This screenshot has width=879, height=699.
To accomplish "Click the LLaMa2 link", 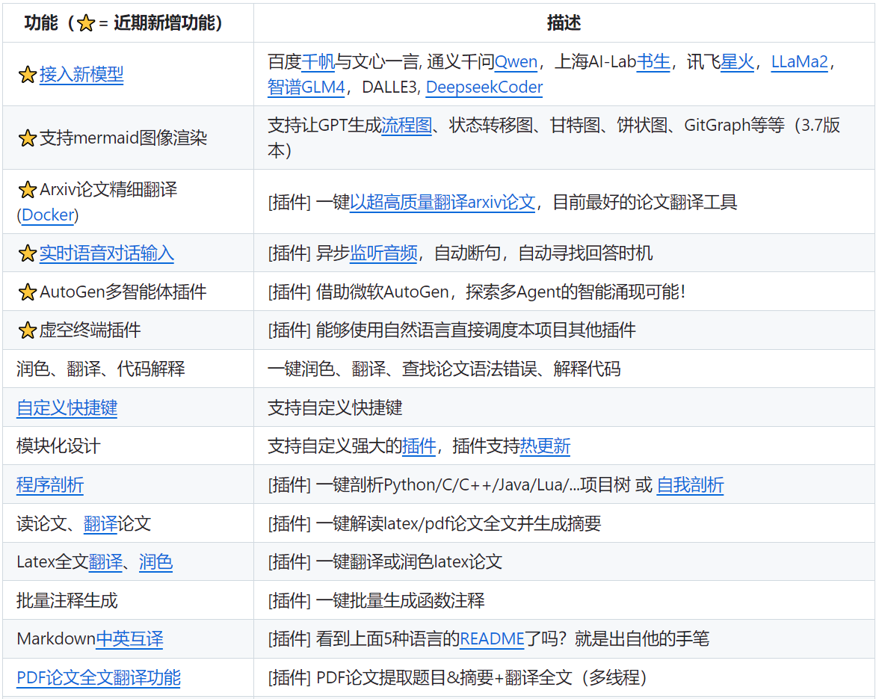I will tap(800, 61).
